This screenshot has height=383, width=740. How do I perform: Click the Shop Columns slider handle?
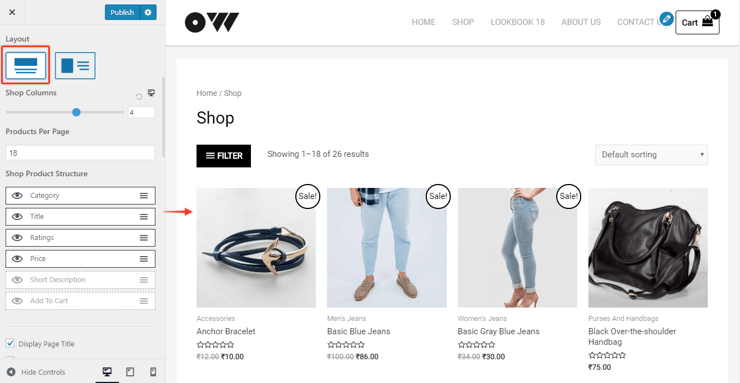click(x=77, y=112)
